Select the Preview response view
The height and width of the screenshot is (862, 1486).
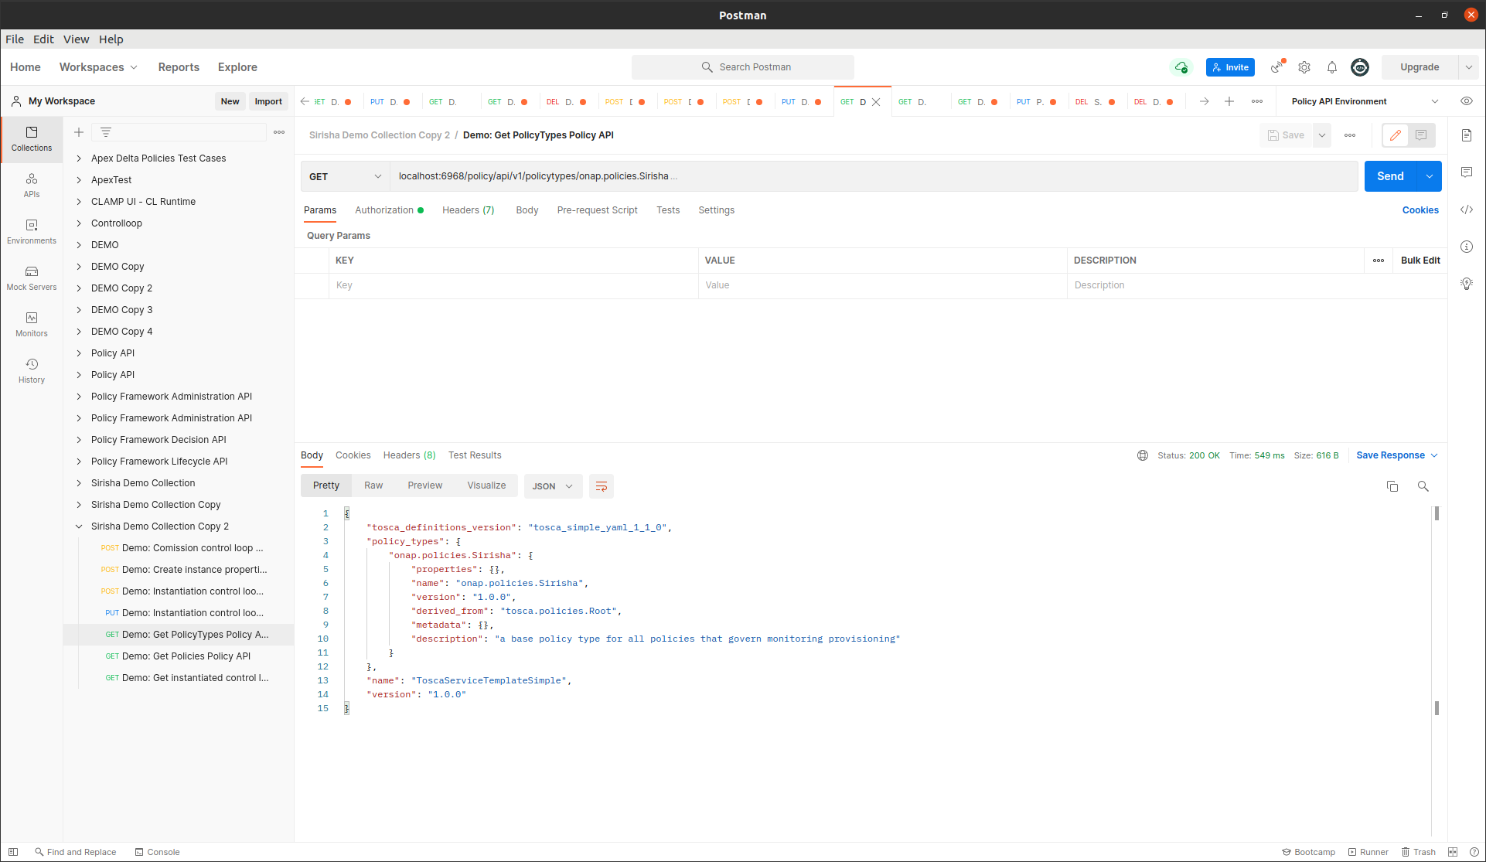coord(425,486)
